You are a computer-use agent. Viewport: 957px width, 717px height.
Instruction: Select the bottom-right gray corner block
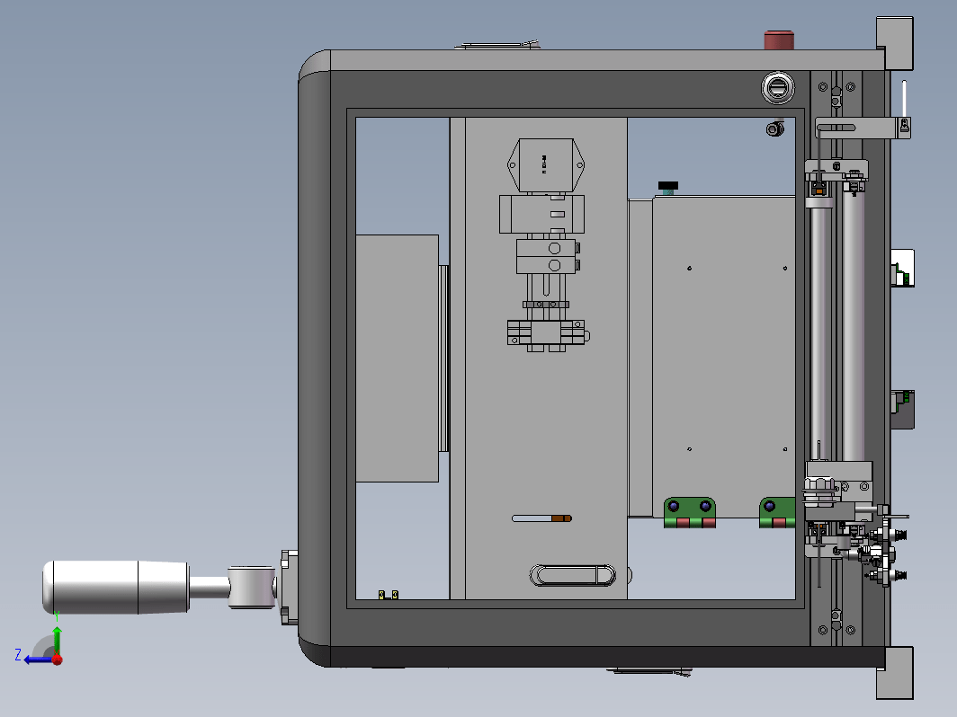tap(895, 673)
